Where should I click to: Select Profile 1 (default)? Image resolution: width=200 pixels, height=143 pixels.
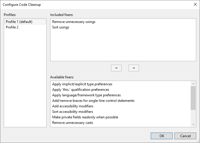25,22
